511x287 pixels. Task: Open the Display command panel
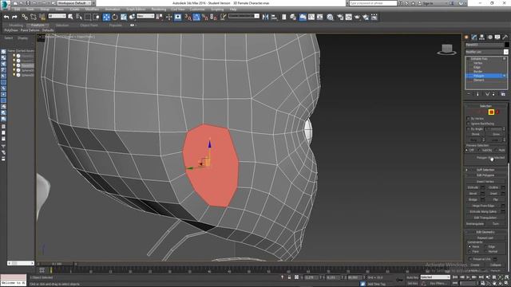(497, 37)
